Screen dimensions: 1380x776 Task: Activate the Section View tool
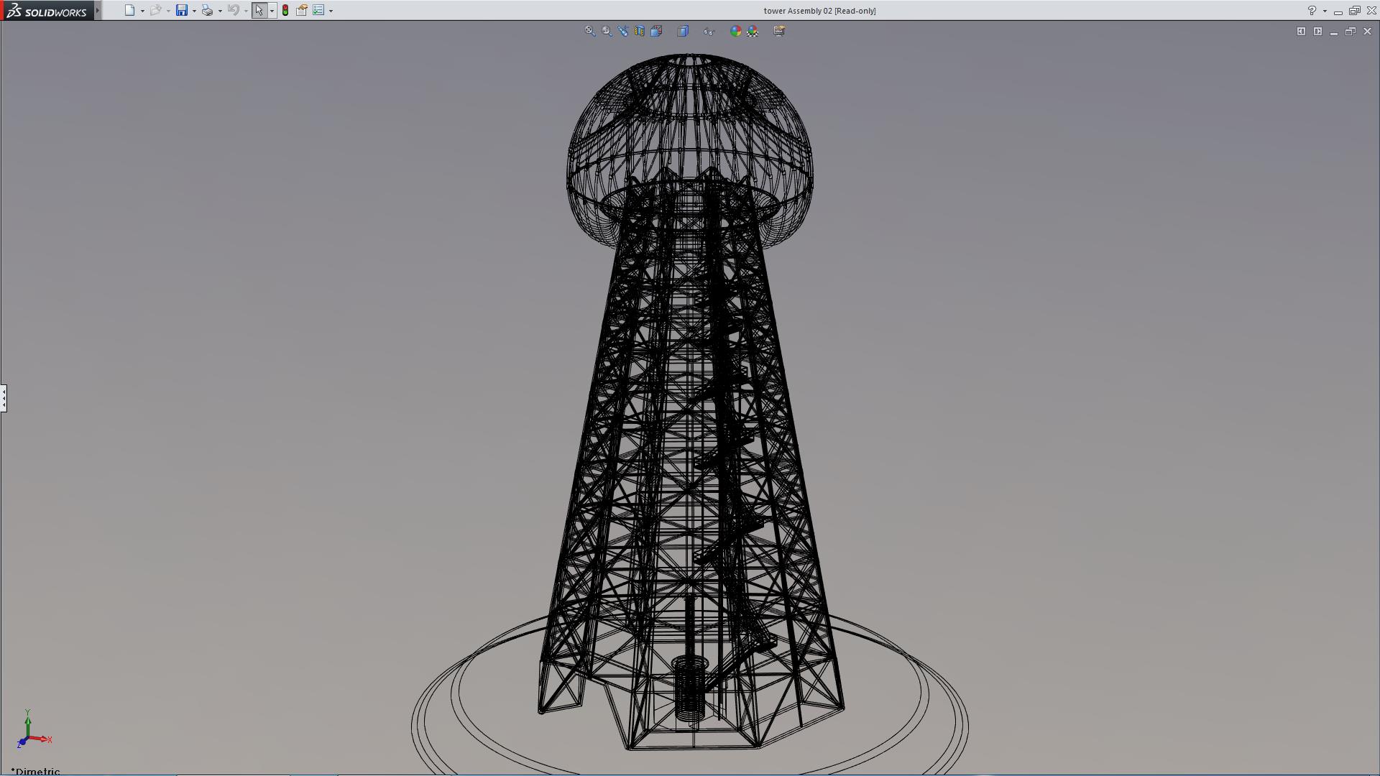pyautogui.click(x=640, y=31)
